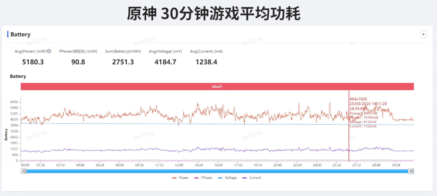Click the Sum(Battery)[mWh] label
The width and height of the screenshot is (437, 196).
click(123, 51)
